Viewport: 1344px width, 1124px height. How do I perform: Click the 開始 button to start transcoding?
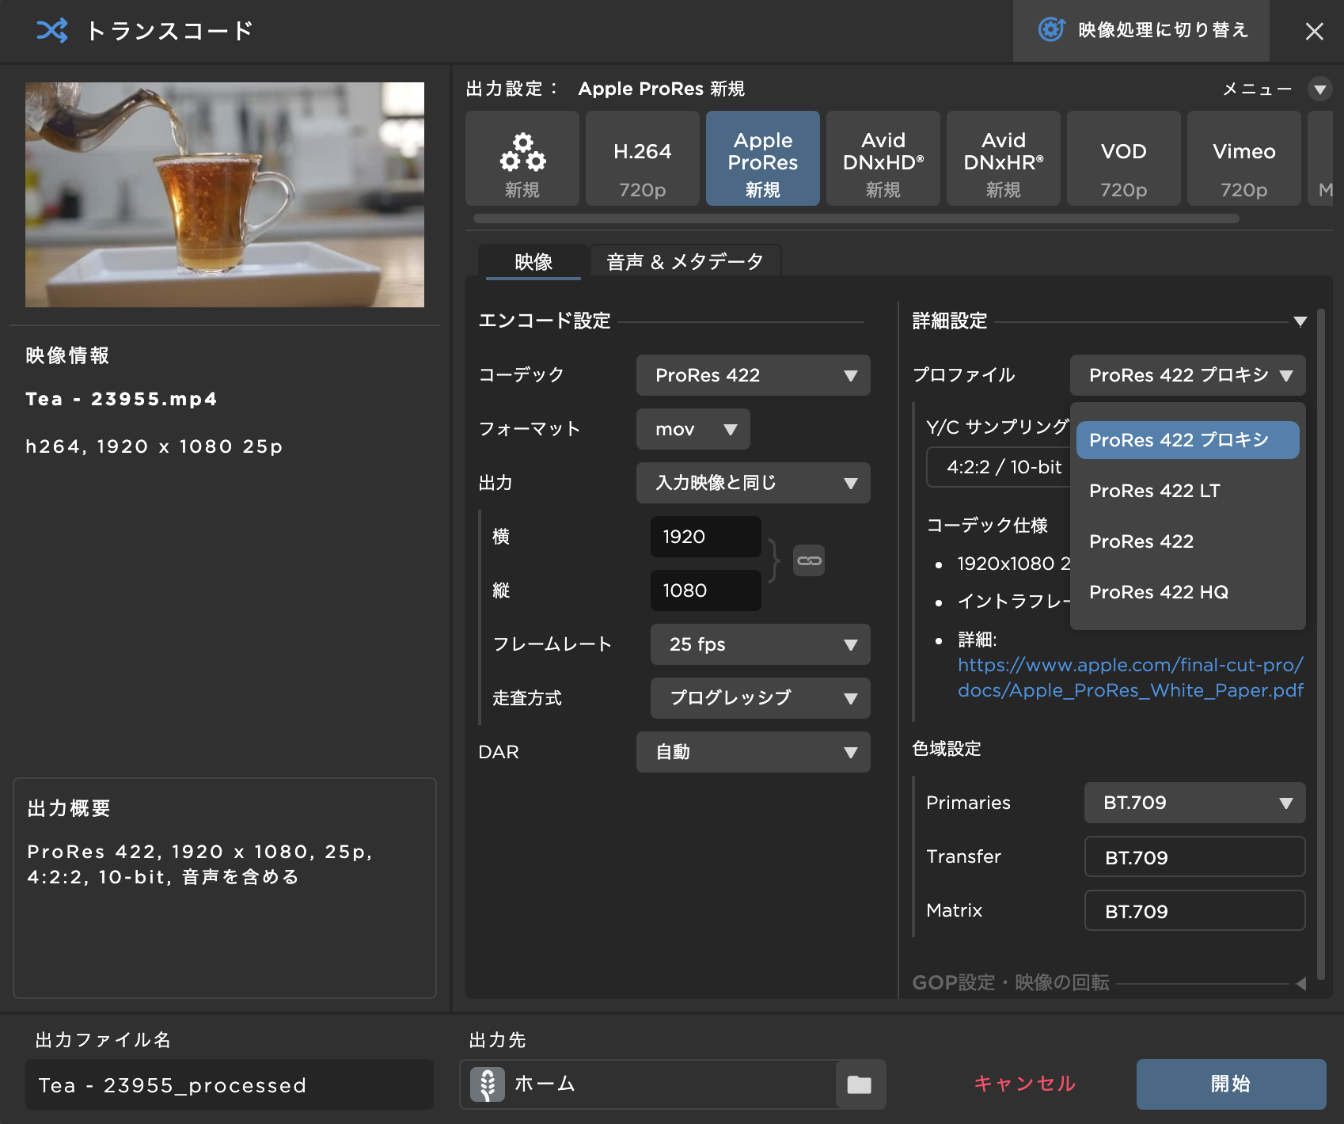tap(1232, 1084)
